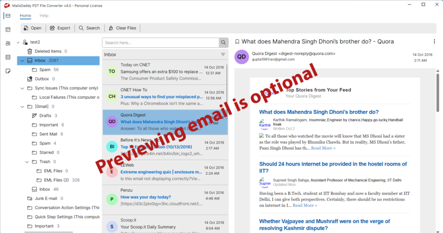Open the Tasks view sidebar icon

pos(8,57)
